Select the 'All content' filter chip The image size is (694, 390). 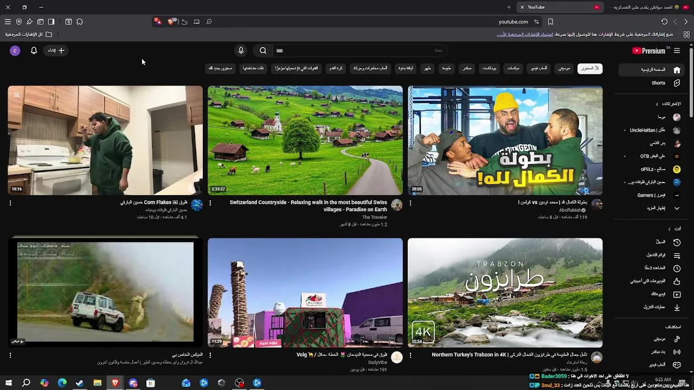[590, 69]
